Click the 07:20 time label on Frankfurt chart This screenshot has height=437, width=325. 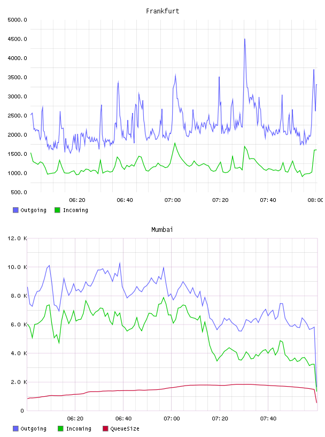(220, 200)
